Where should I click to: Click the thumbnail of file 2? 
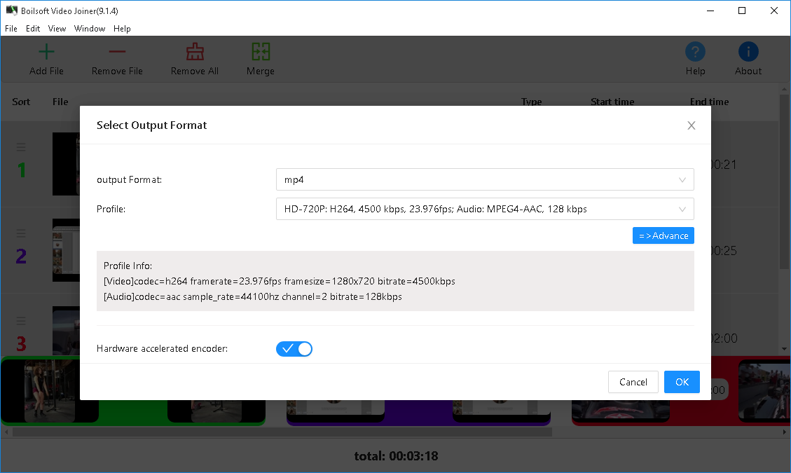point(66,250)
